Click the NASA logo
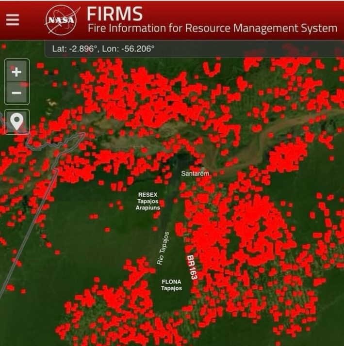 (61, 19)
